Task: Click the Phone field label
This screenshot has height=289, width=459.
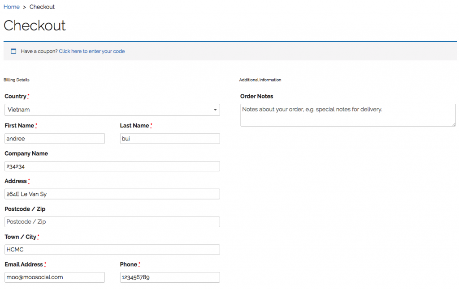Action: (129, 264)
